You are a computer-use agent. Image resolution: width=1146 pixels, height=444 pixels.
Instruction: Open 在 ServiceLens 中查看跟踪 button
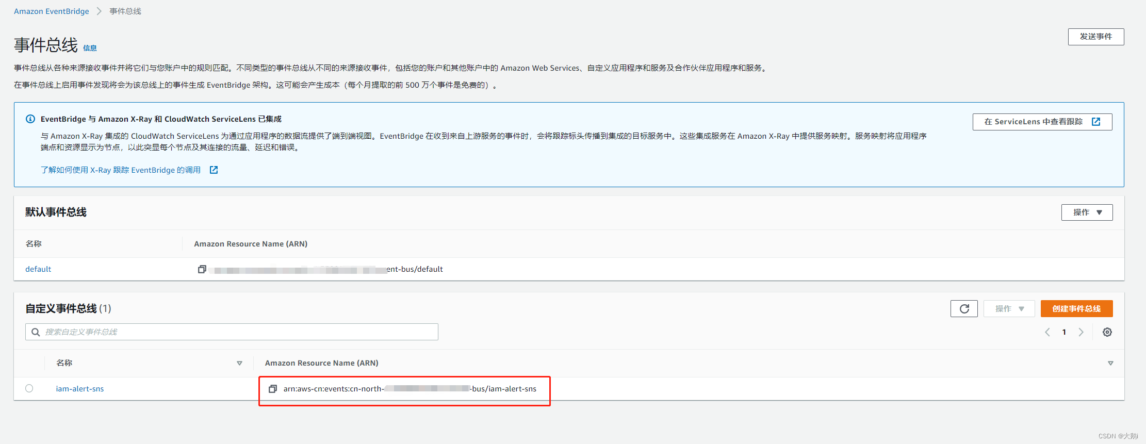pyautogui.click(x=1042, y=122)
